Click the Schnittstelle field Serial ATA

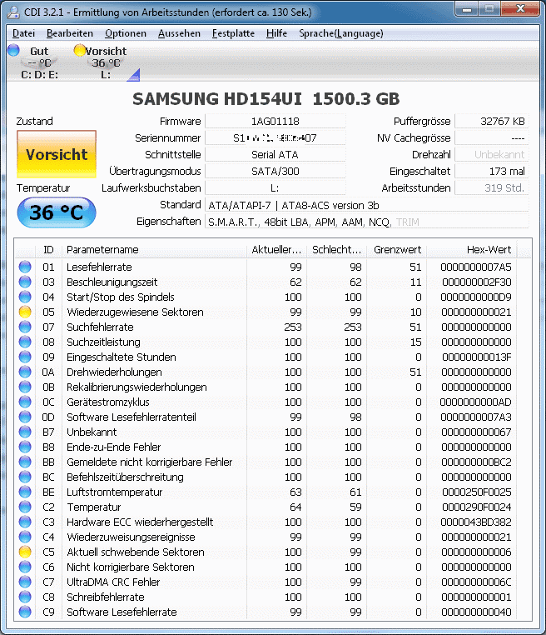click(275, 154)
